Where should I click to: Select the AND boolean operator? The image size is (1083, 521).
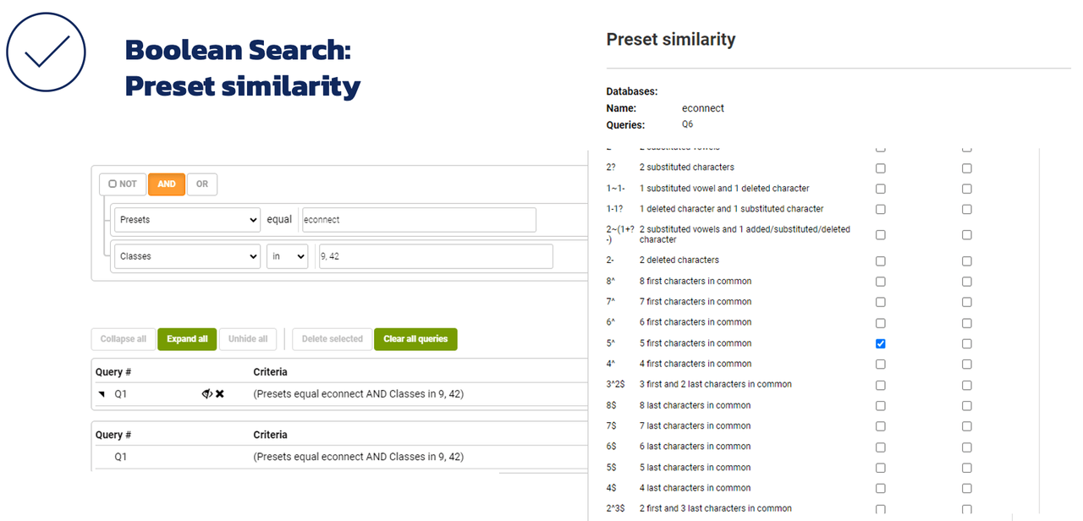(x=167, y=184)
